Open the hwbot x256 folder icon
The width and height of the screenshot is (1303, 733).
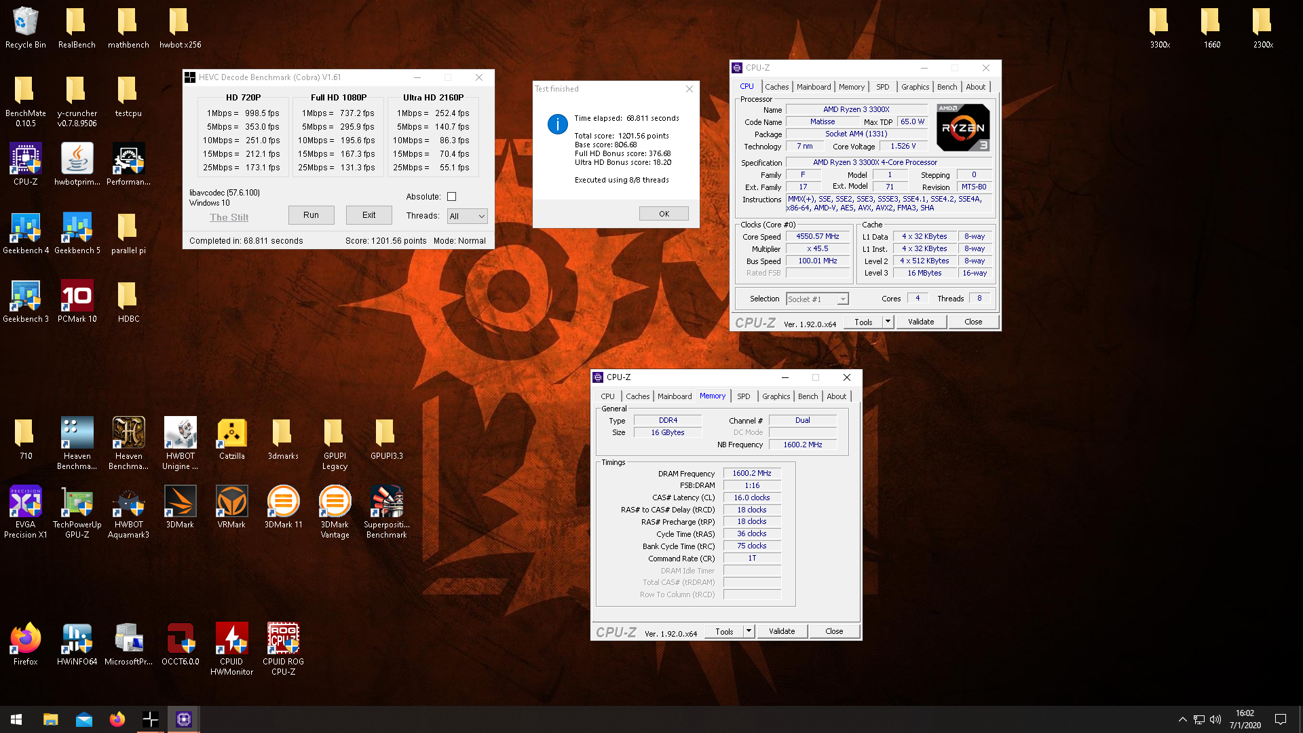(x=180, y=27)
